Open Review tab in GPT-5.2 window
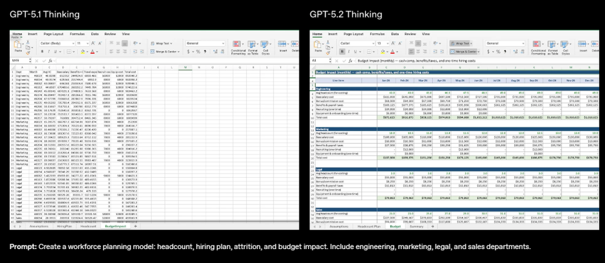 point(410,34)
